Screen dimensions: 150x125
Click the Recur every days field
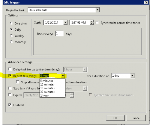pyautogui.click(x=59, y=33)
